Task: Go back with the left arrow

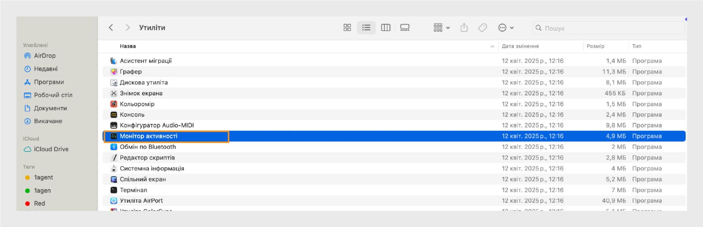Action: point(111,28)
